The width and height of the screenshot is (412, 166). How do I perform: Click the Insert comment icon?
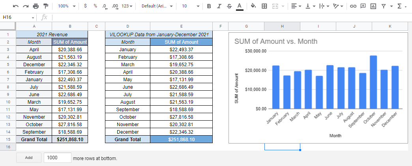coord(363,6)
